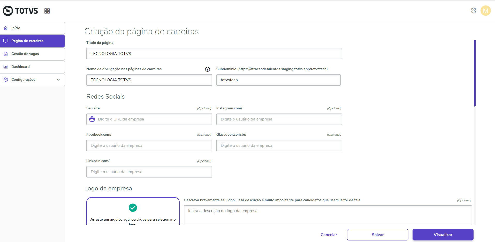The height and width of the screenshot is (242, 495).
Task: Focus the Glassdoor username field
Action: pos(279,146)
